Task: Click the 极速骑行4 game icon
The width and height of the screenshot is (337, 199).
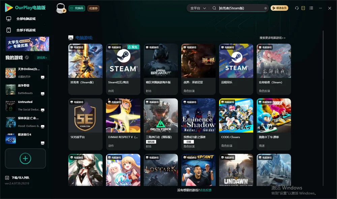Action: (x=10, y=138)
